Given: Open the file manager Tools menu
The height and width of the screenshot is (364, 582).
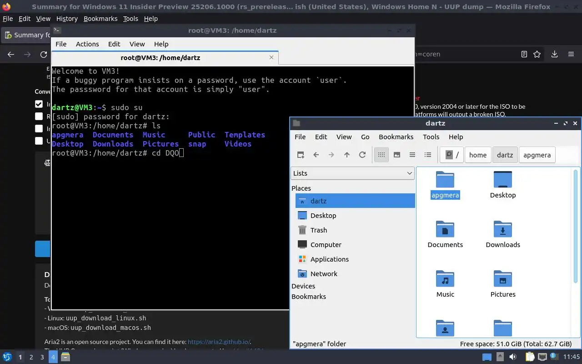Looking at the screenshot, I should [431, 136].
